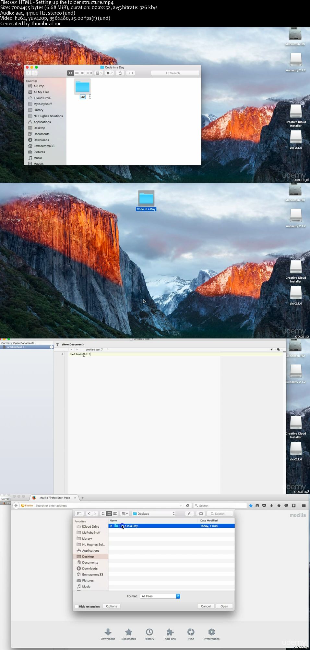Switch Firefox file dialog to icon view

(103, 514)
